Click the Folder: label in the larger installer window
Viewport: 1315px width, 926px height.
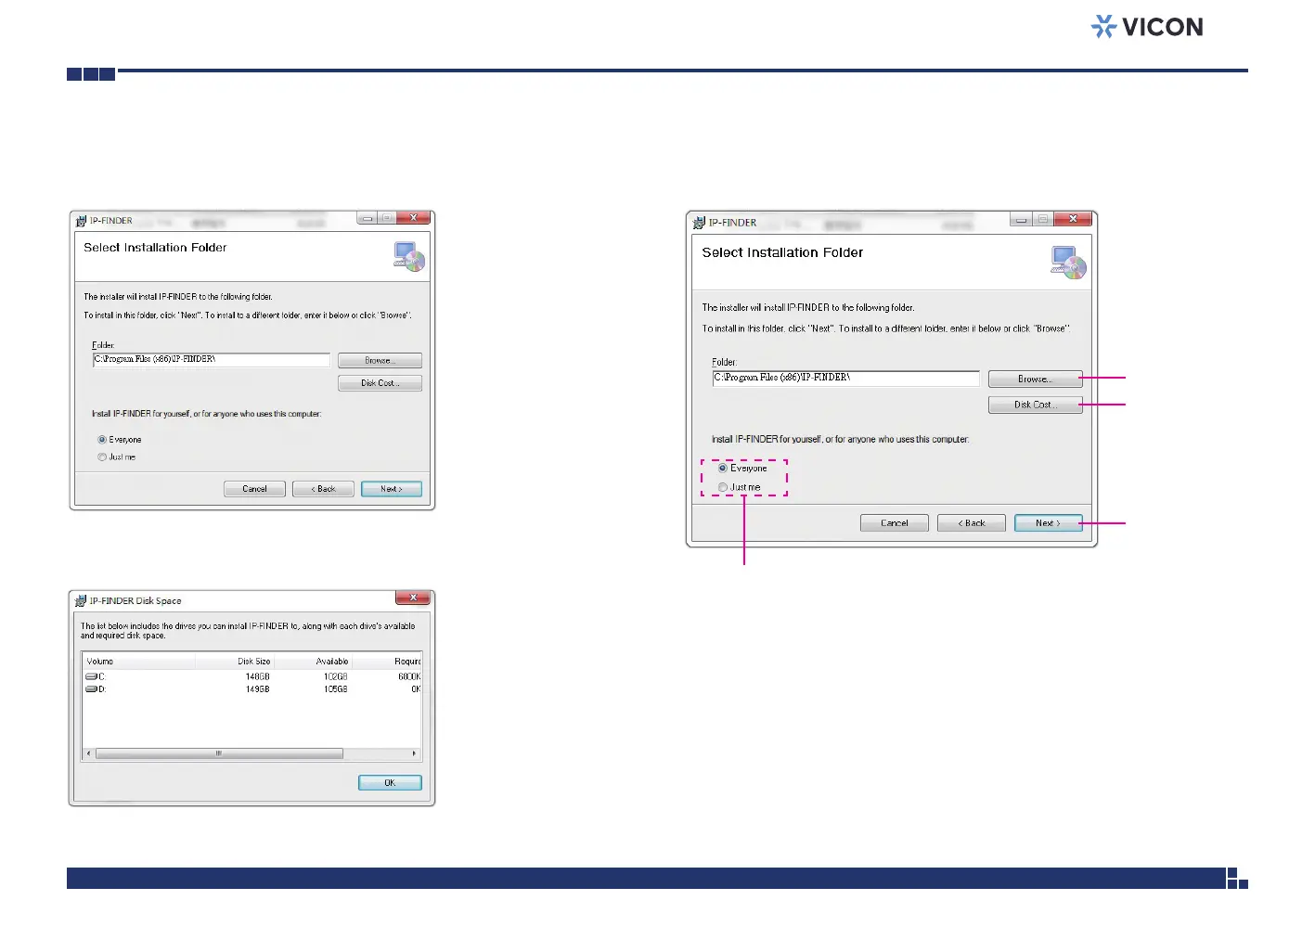coord(724,362)
